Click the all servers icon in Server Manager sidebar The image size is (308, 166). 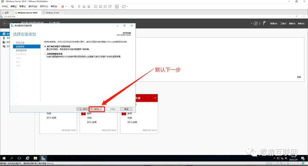(4, 42)
